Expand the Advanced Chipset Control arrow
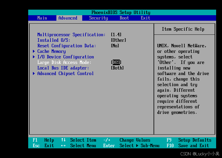The height and width of the screenshot is (158, 222). coord(34,73)
